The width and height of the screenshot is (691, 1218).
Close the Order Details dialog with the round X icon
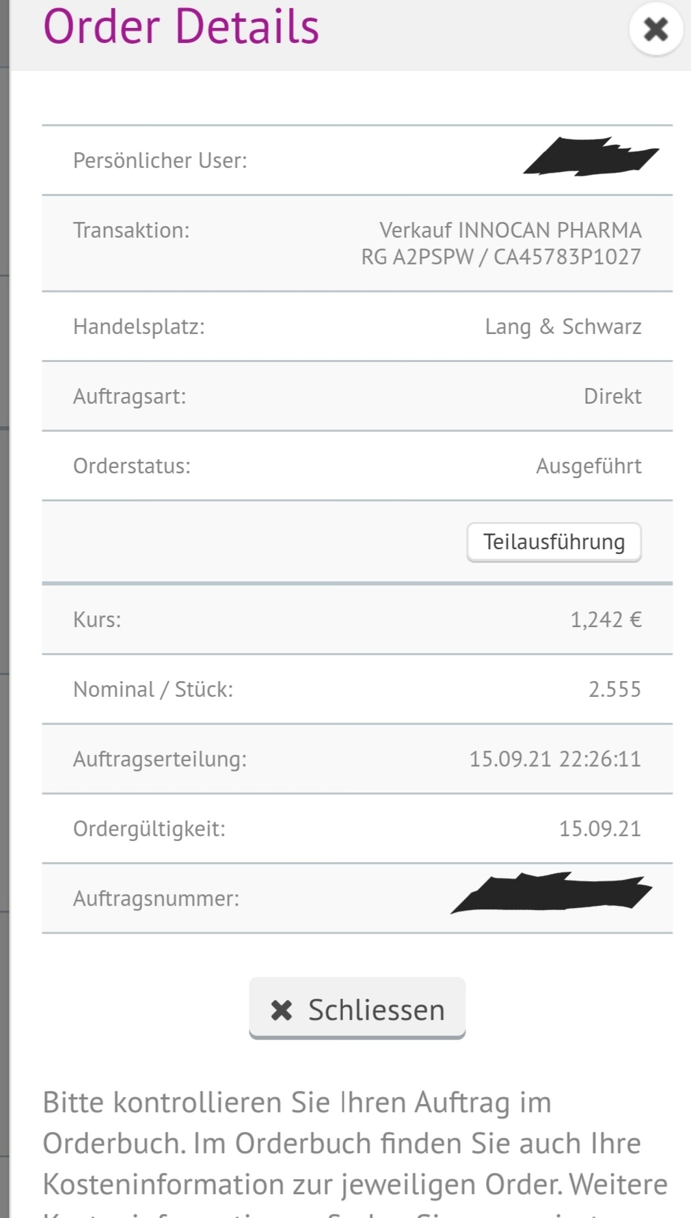pyautogui.click(x=655, y=29)
